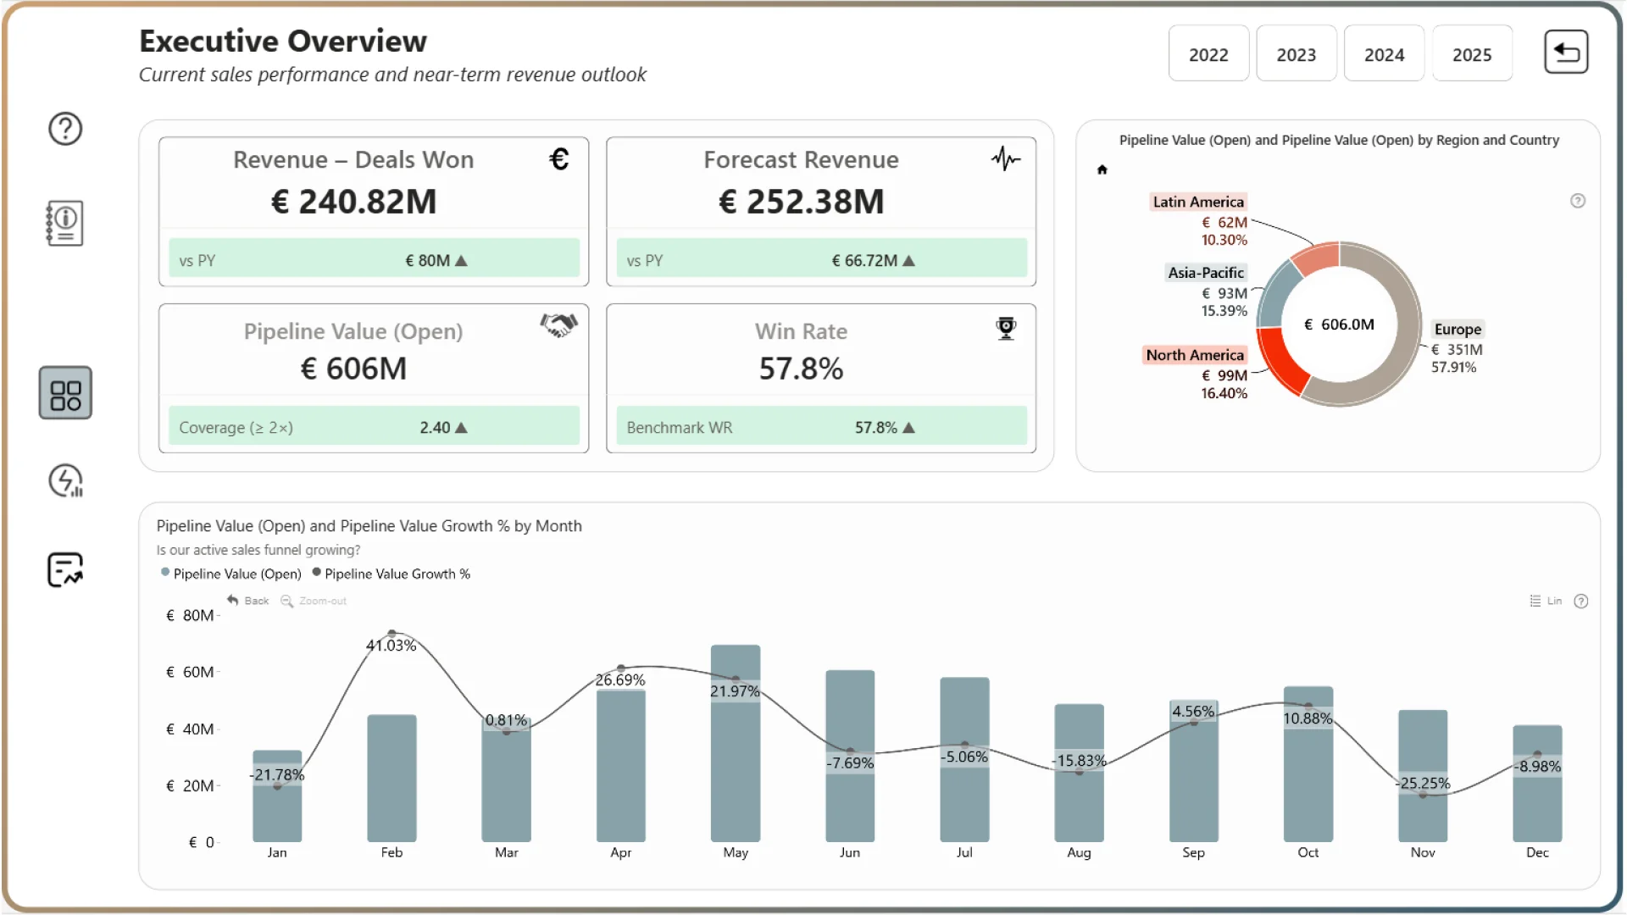Screen dimensions: 1627x915
Task: Click the Europe donut segment label
Action: (x=1458, y=329)
